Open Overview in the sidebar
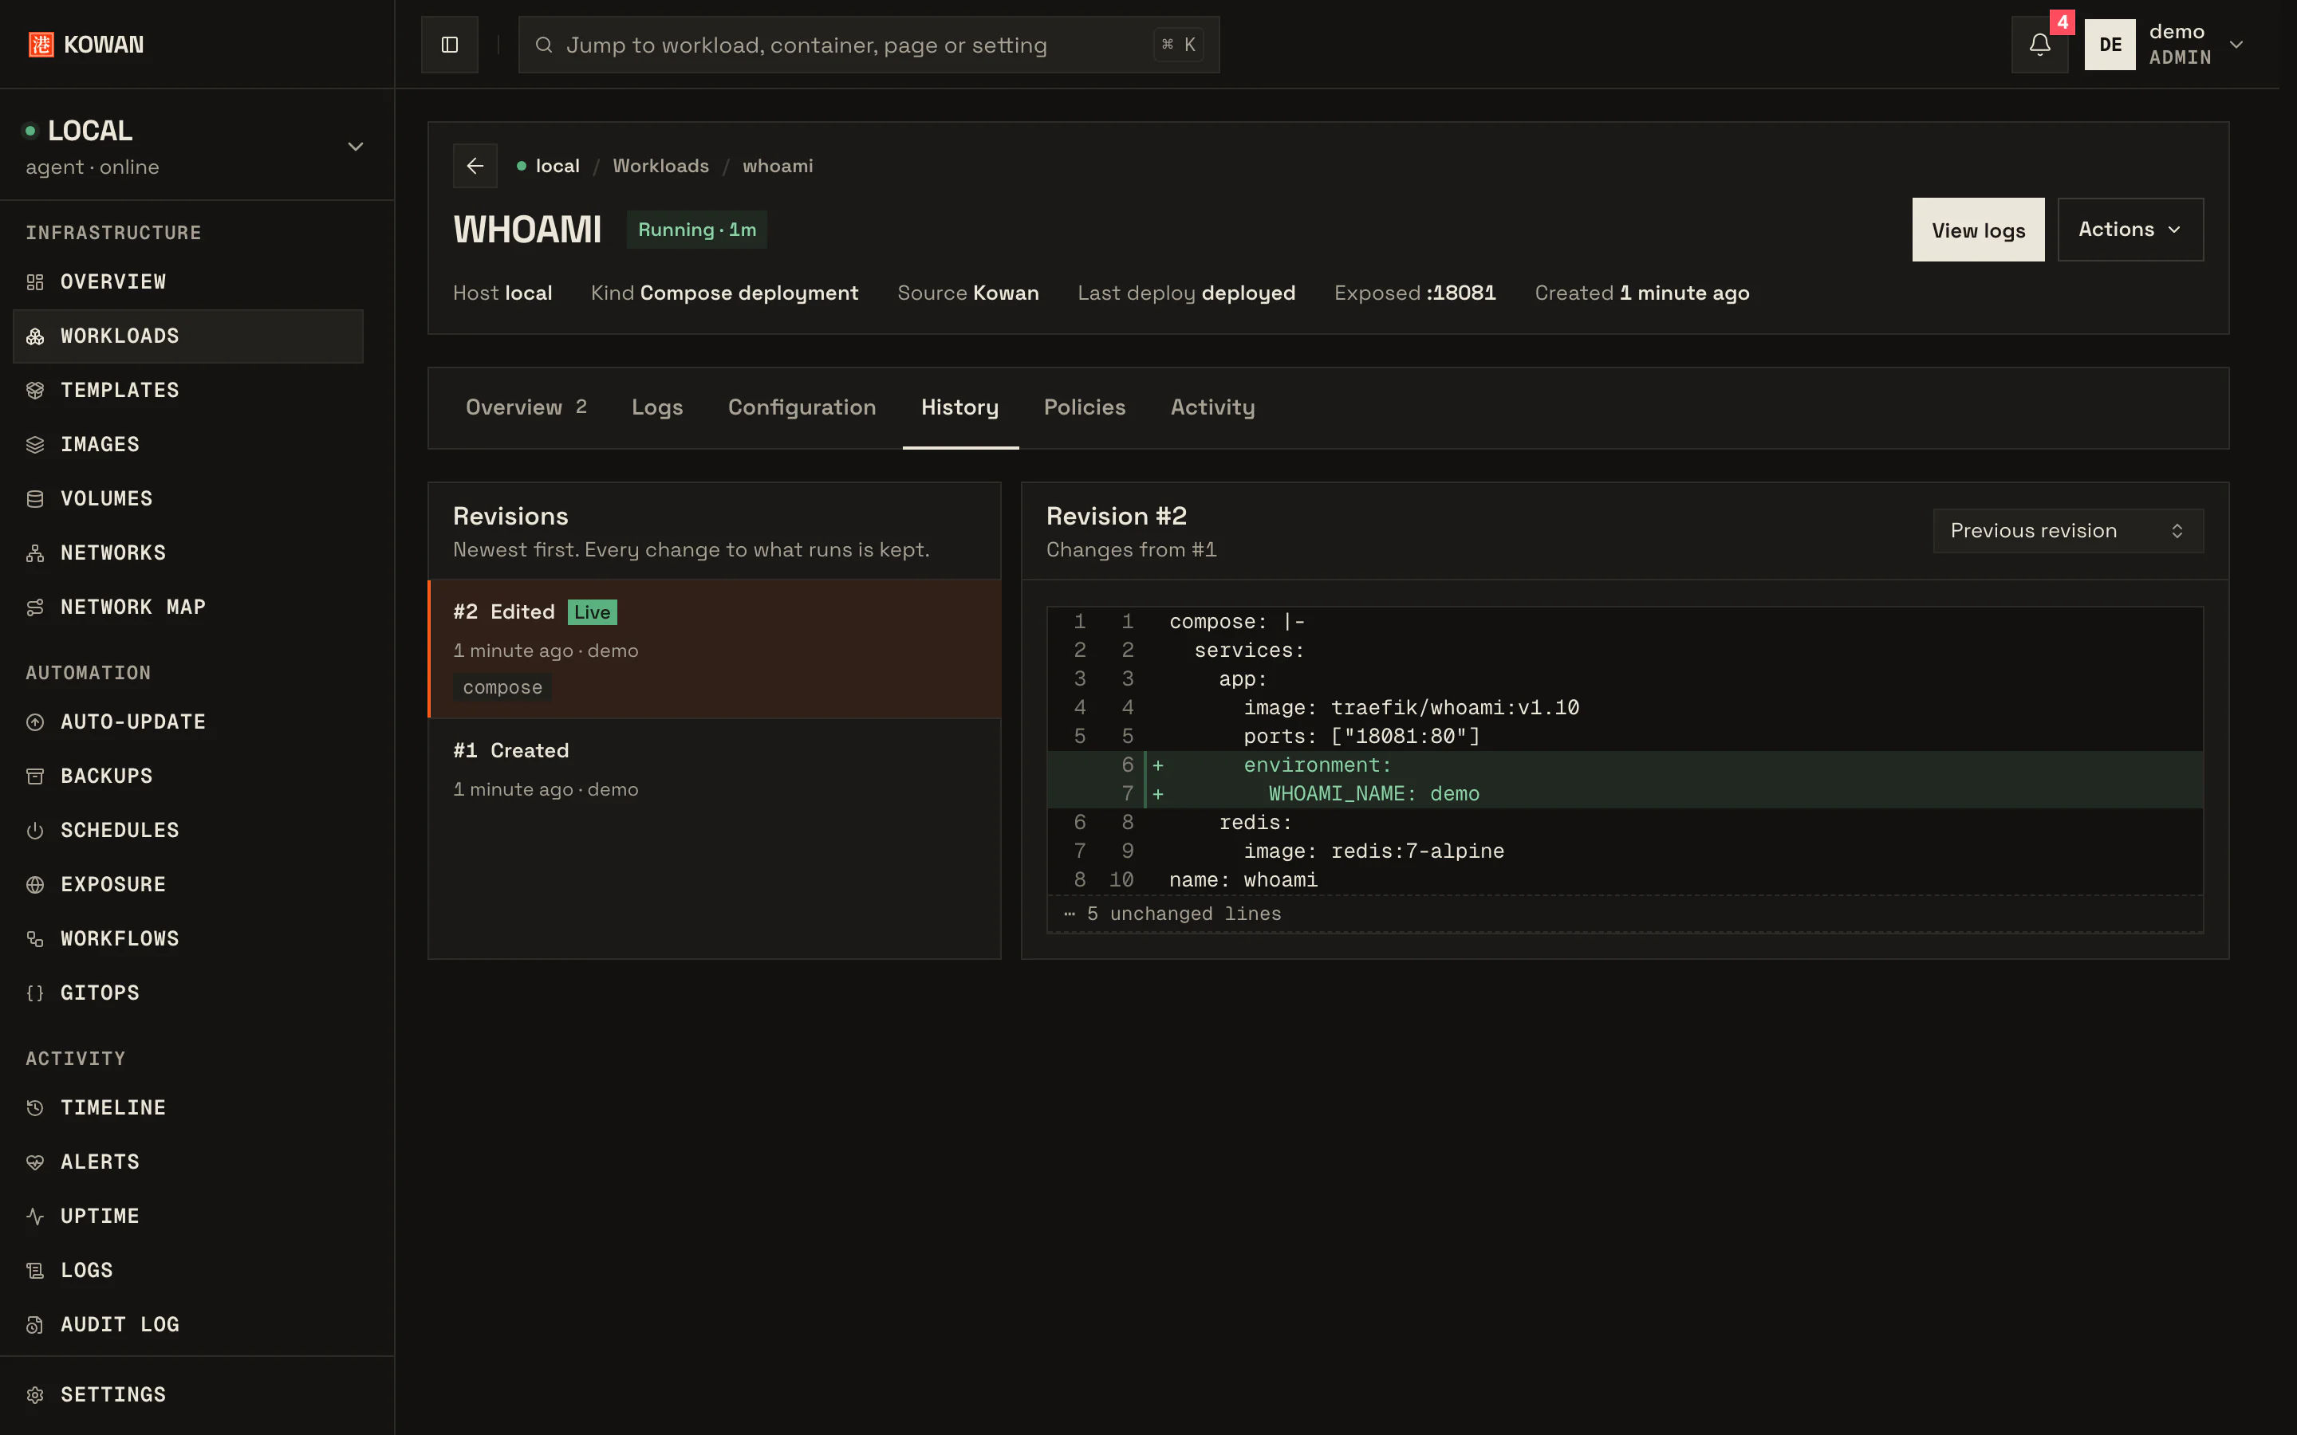This screenshot has height=1435, width=2297. 188,282
